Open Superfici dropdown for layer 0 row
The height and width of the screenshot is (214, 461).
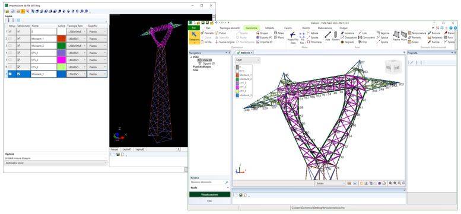97,31
